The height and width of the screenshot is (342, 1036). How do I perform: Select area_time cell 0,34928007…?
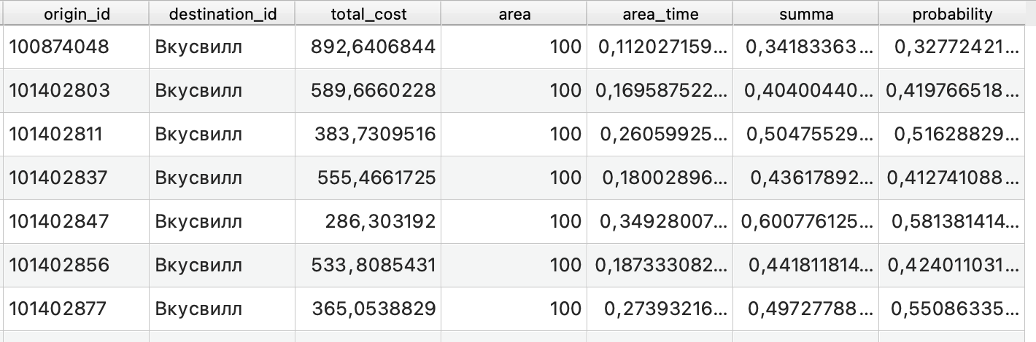[x=660, y=222]
